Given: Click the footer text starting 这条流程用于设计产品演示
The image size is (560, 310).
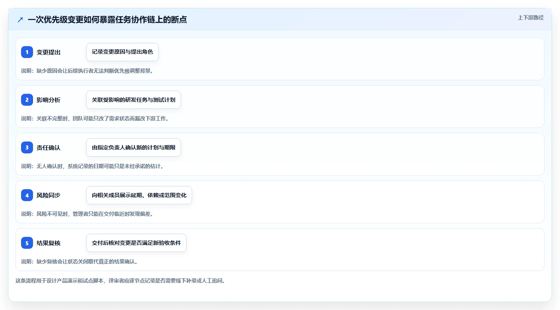Looking at the screenshot, I should pyautogui.click(x=121, y=281).
